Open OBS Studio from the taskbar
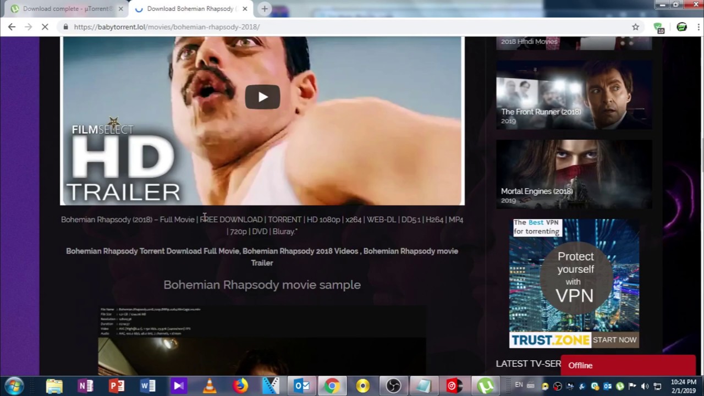Image resolution: width=704 pixels, height=396 pixels. click(393, 386)
